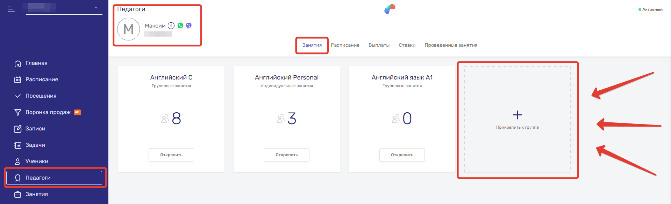Open the Проведенные занятия tab
671x204 pixels.
pyautogui.click(x=451, y=45)
